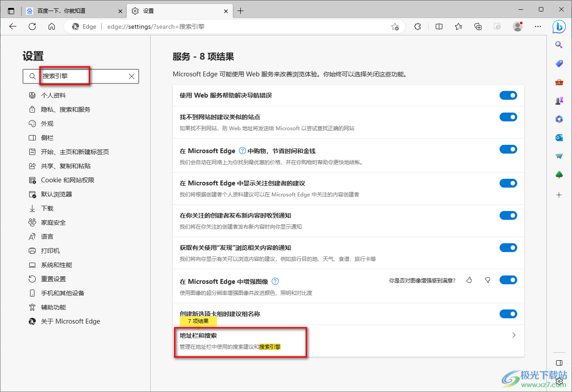Screen dimensions: 572x392
Task: Open the tab actions menu icon
Action: (x=11, y=11)
